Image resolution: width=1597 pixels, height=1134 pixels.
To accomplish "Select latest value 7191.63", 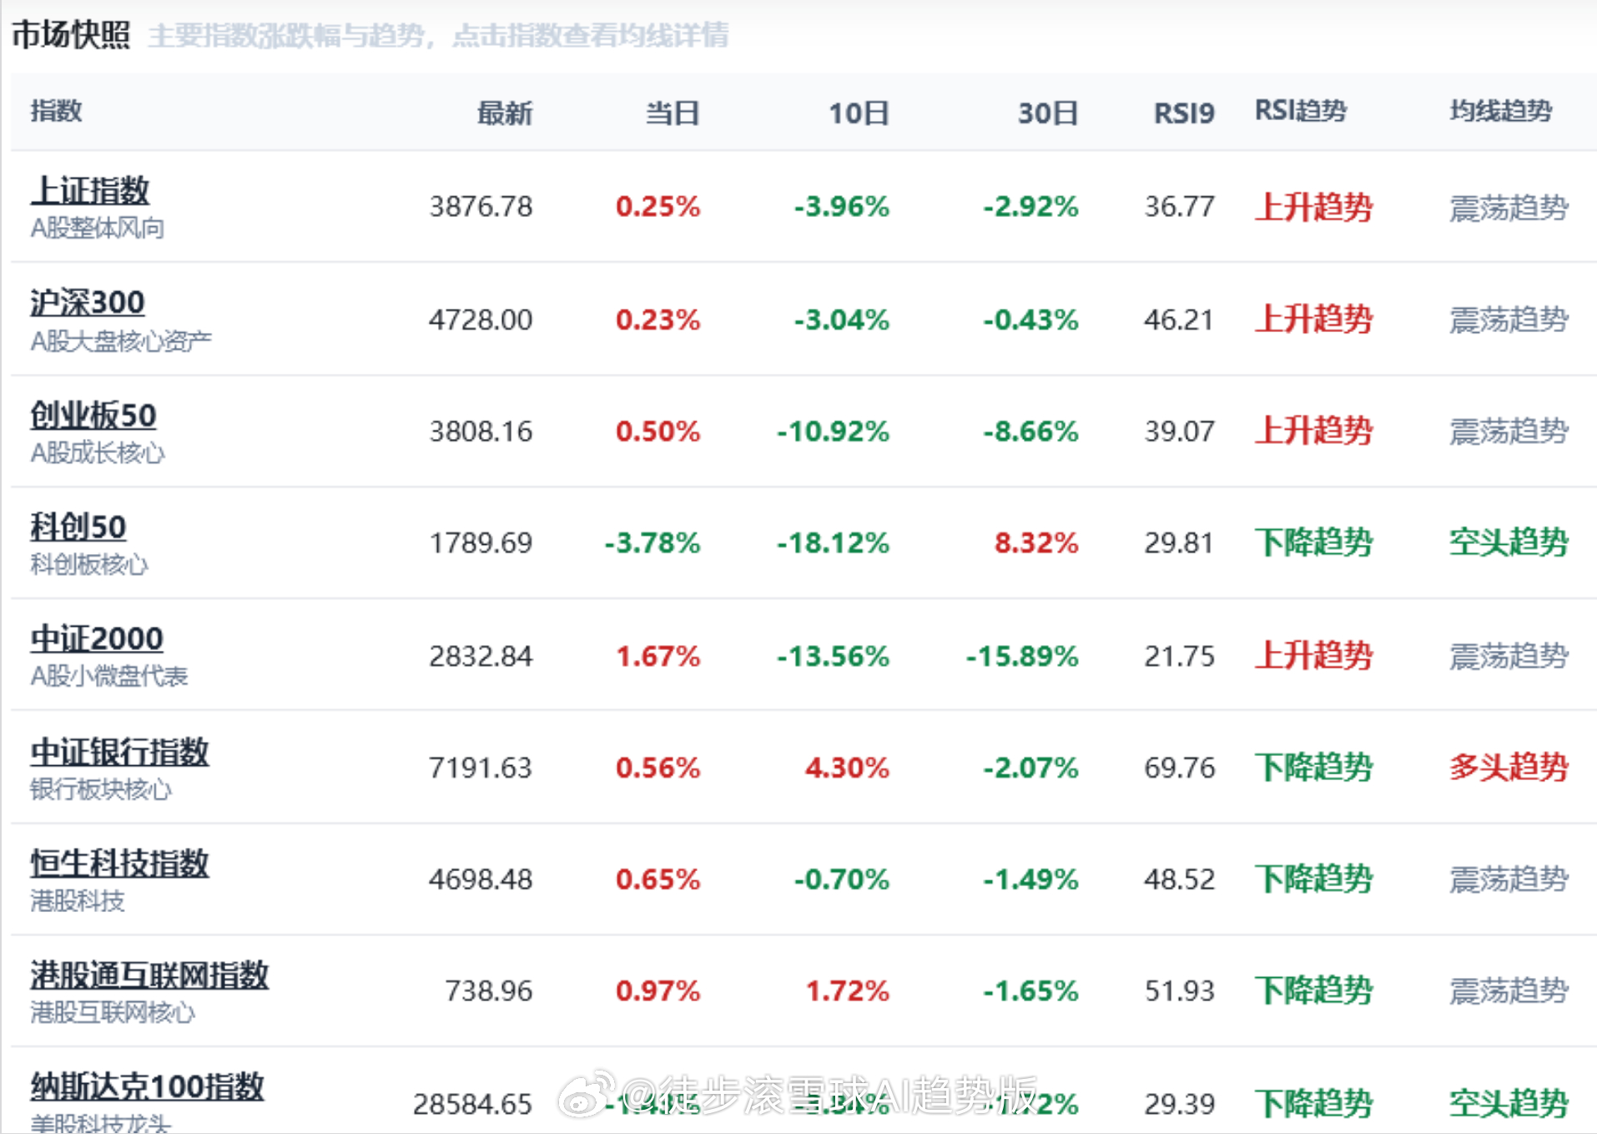I will pos(481,768).
